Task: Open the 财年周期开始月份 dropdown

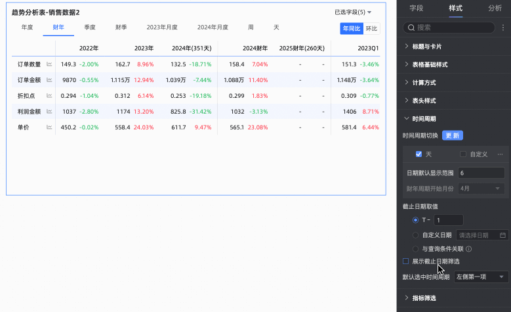Action: click(x=481, y=189)
